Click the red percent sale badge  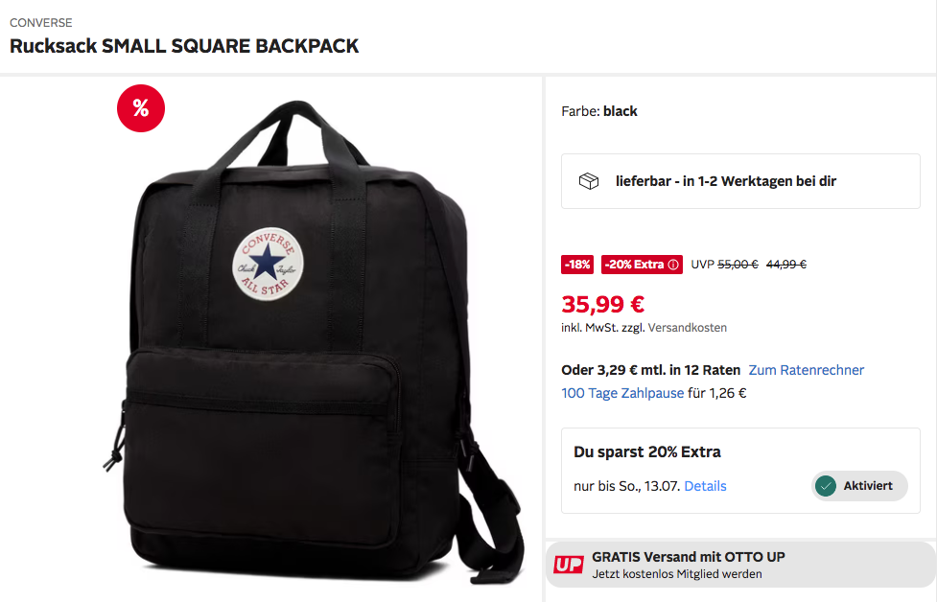(x=140, y=108)
